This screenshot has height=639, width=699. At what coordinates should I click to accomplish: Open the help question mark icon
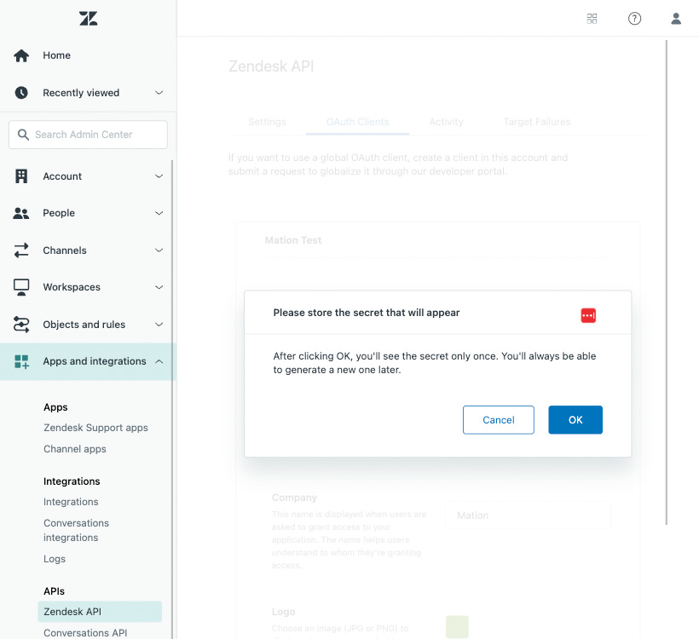point(634,18)
